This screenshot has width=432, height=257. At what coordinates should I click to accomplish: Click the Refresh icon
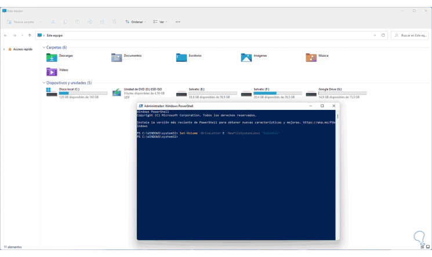(383, 35)
